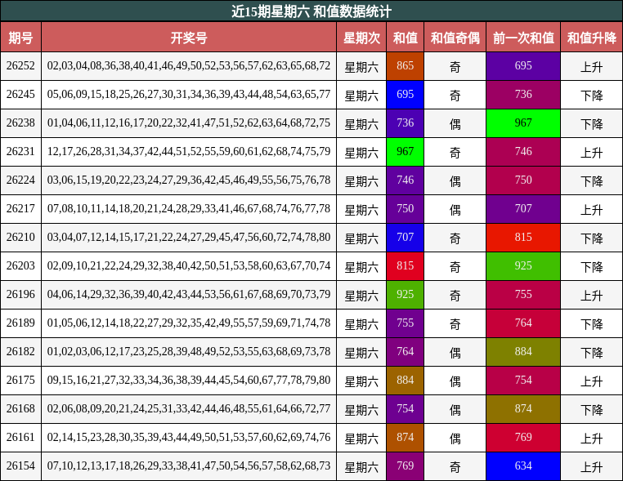Select the 前一次和值 cell 967 in row 26238
The width and height of the screenshot is (623, 481).
pos(523,123)
